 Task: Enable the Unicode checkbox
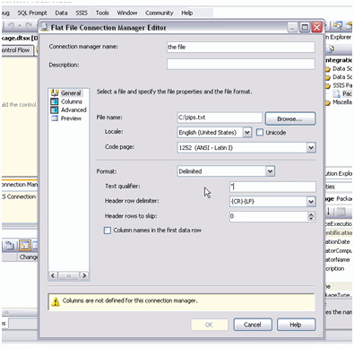260,132
